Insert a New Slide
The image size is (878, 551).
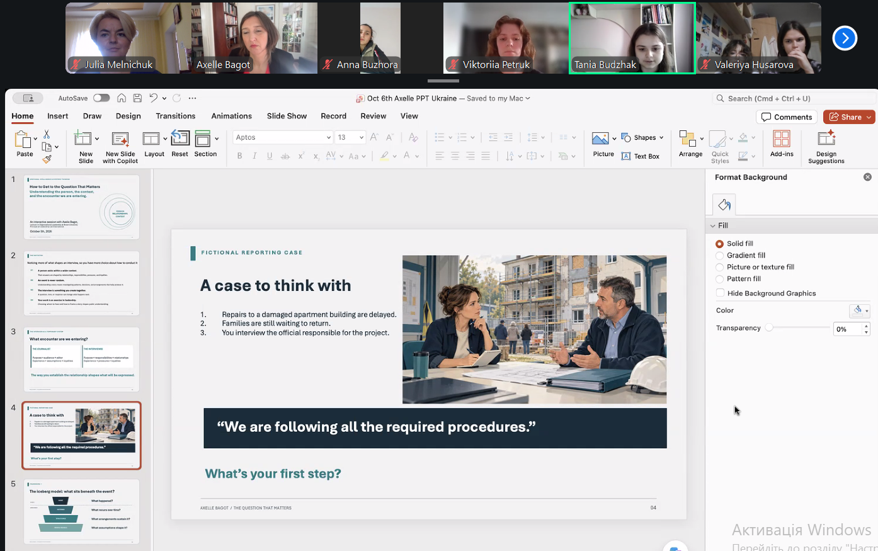point(86,146)
